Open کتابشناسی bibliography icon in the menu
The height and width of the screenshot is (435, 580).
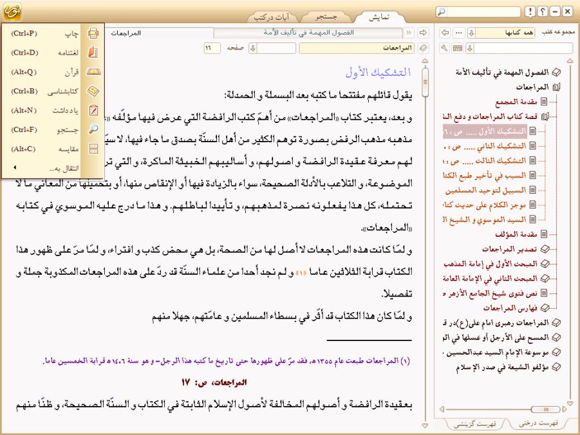(93, 91)
